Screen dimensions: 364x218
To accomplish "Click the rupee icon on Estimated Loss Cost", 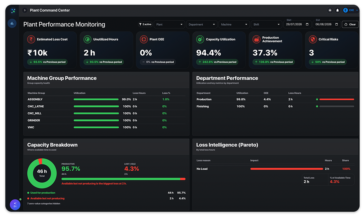I will tap(31, 39).
